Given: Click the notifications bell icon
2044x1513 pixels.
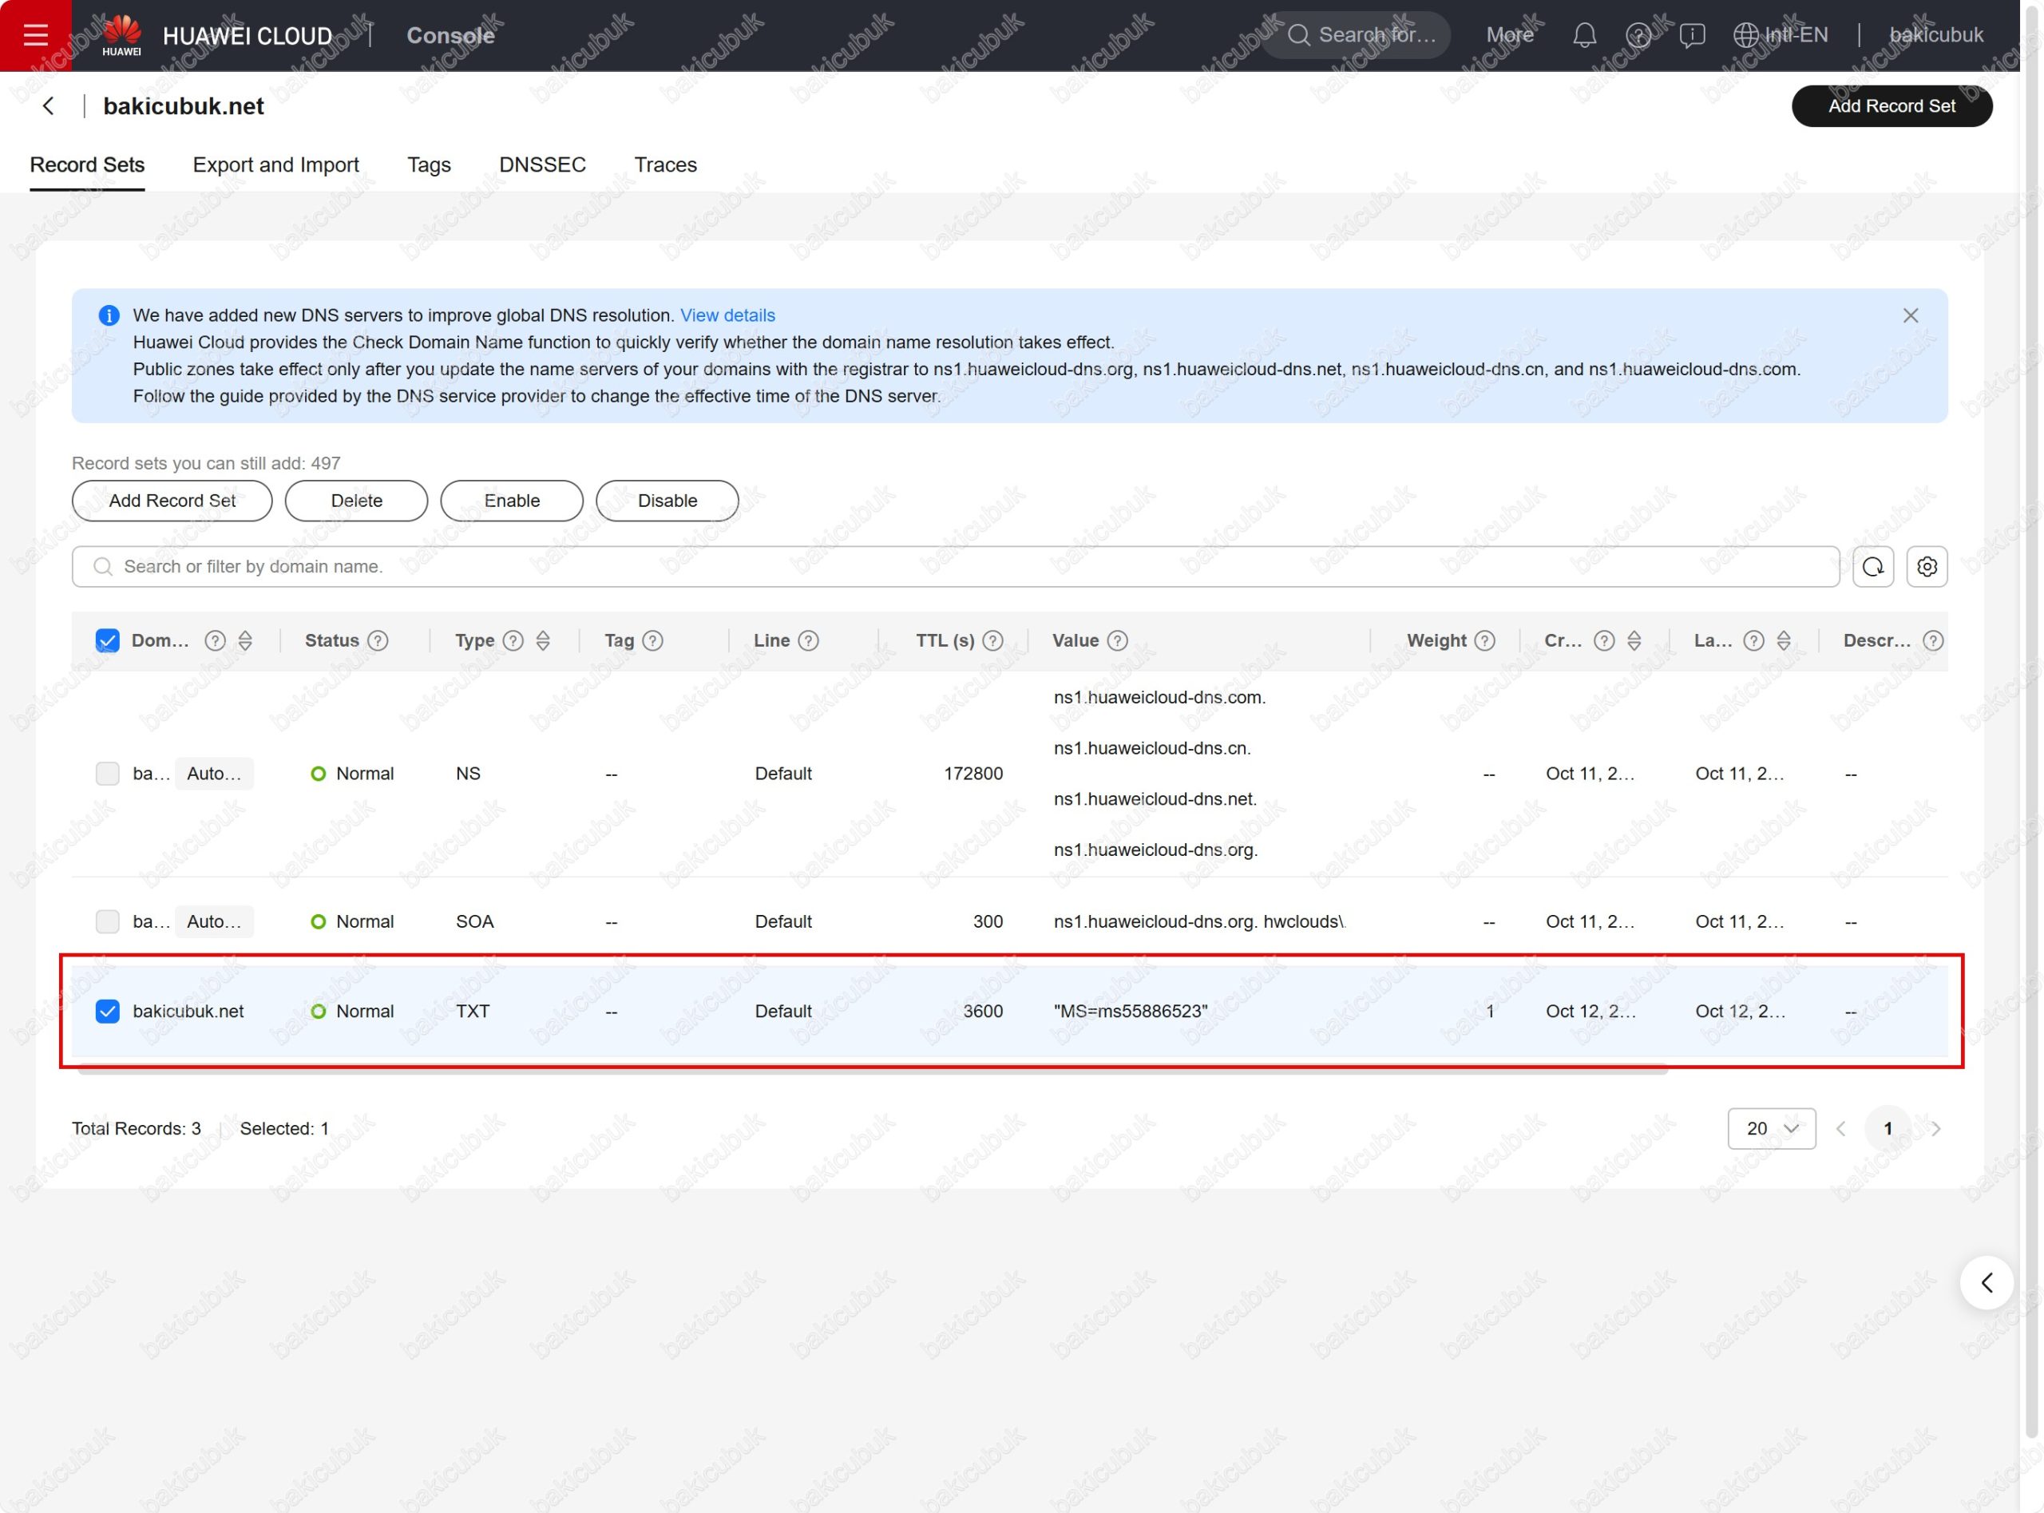Looking at the screenshot, I should tap(1584, 35).
